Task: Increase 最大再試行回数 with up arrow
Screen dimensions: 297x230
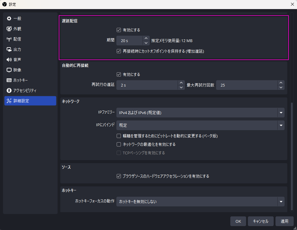Action: [281, 83]
